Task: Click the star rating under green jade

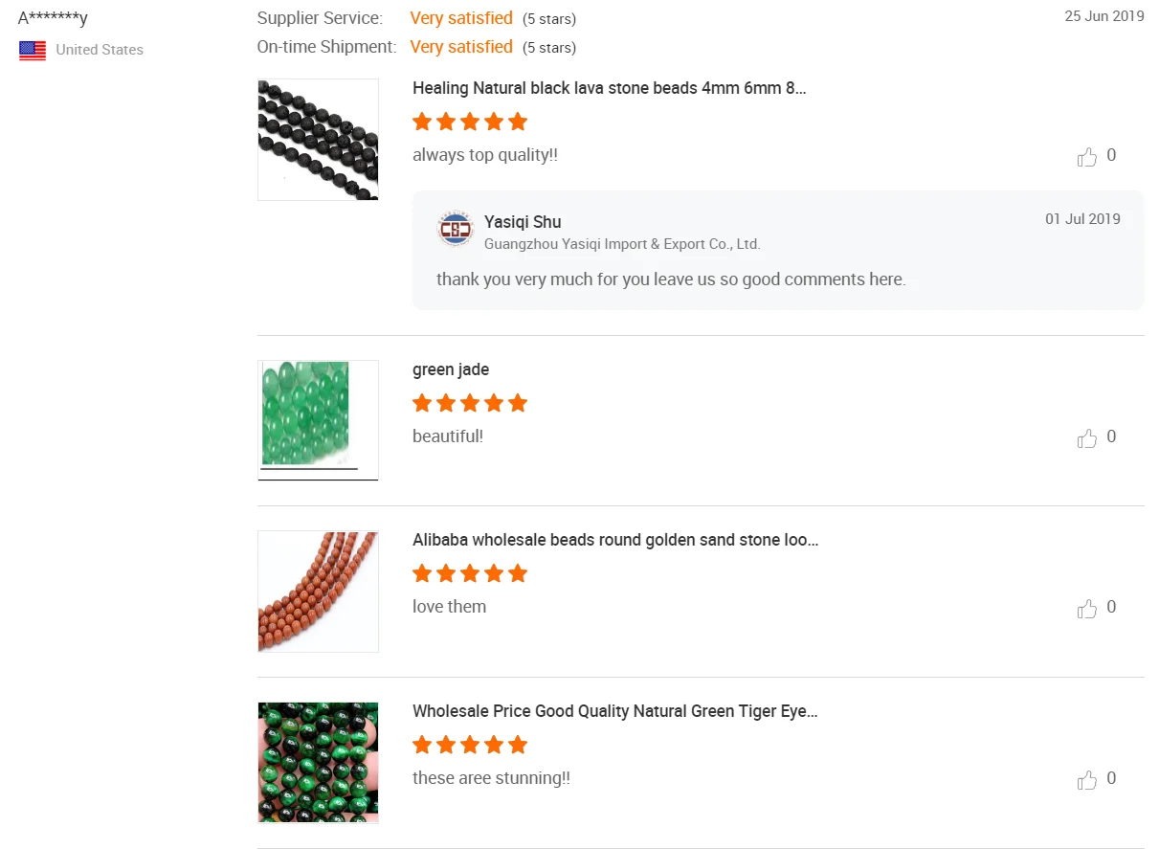Action: click(470, 403)
